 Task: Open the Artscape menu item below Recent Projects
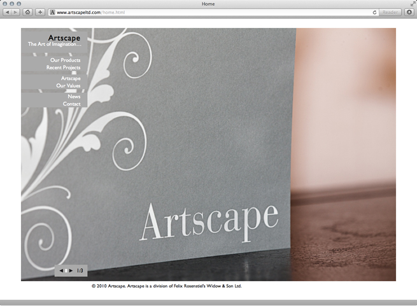(x=71, y=78)
